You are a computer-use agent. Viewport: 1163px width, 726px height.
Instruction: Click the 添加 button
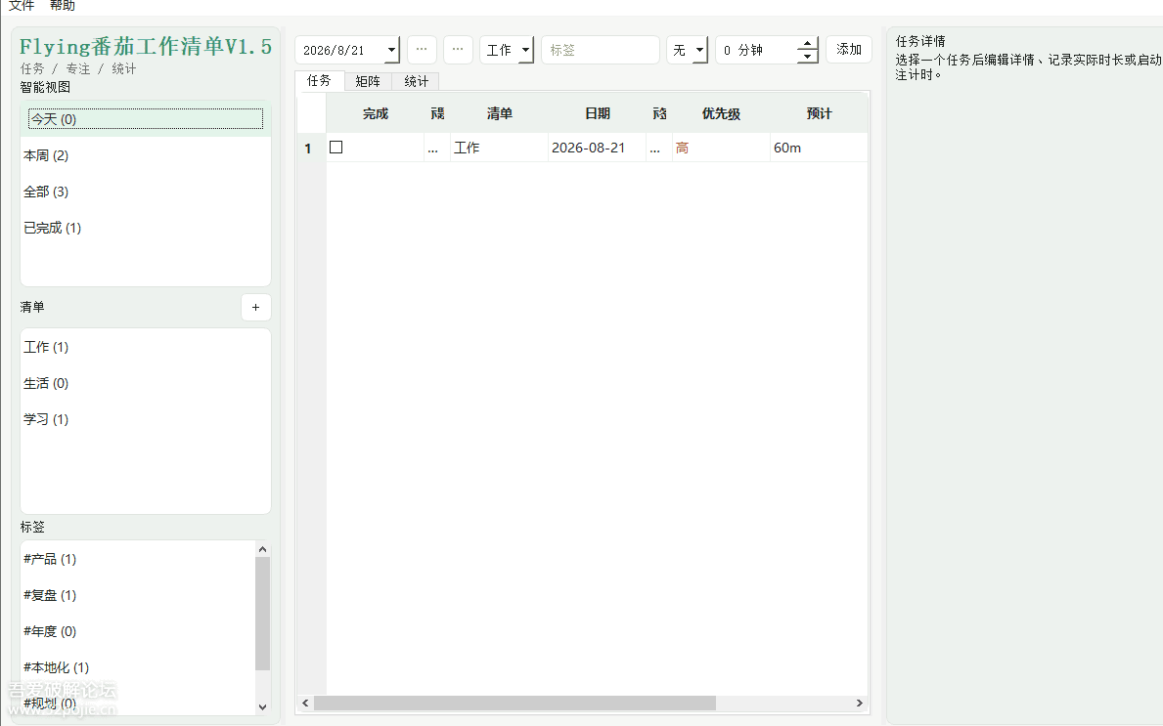pos(848,50)
